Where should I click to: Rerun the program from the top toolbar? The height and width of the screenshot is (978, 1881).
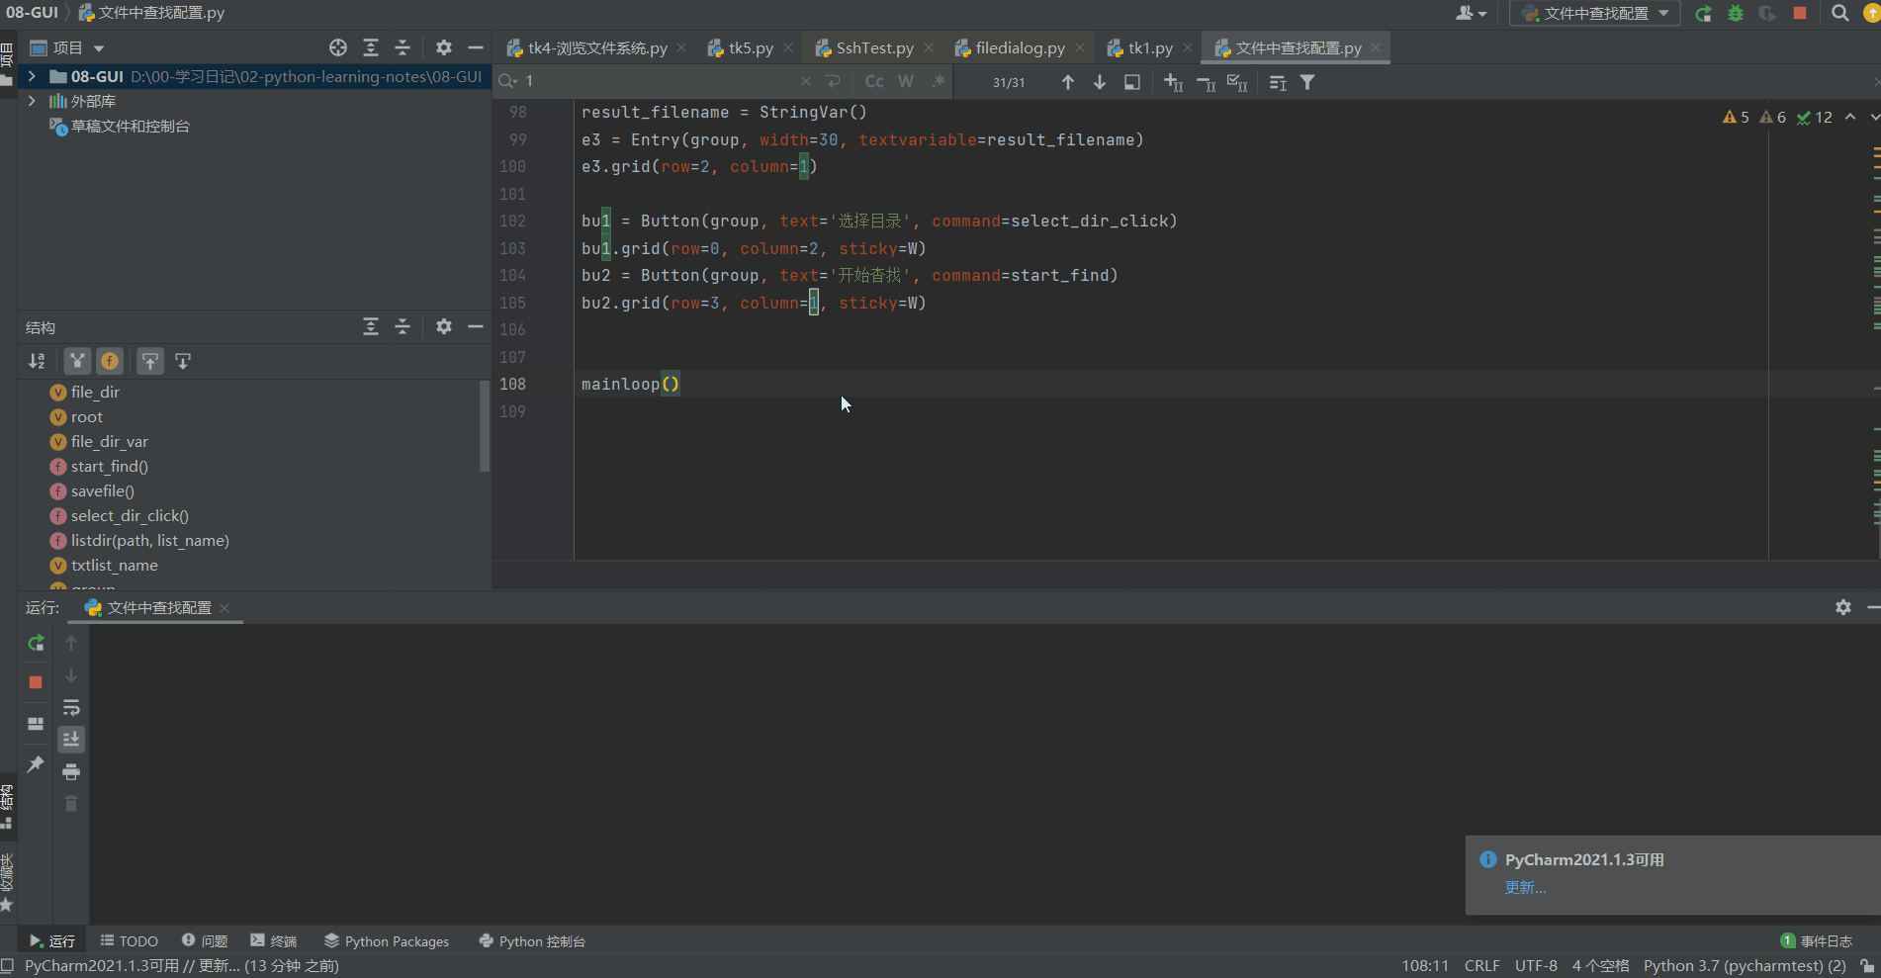[x=1703, y=14]
